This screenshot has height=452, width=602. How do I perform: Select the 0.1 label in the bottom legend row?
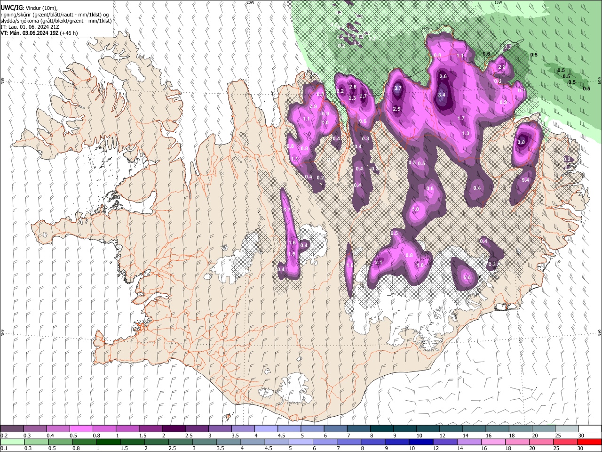click(x=4, y=448)
